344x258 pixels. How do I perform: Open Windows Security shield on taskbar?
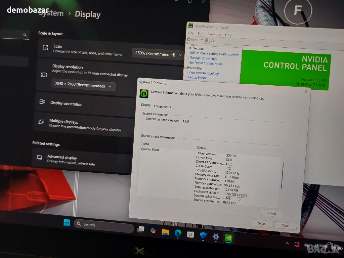(x=203, y=235)
